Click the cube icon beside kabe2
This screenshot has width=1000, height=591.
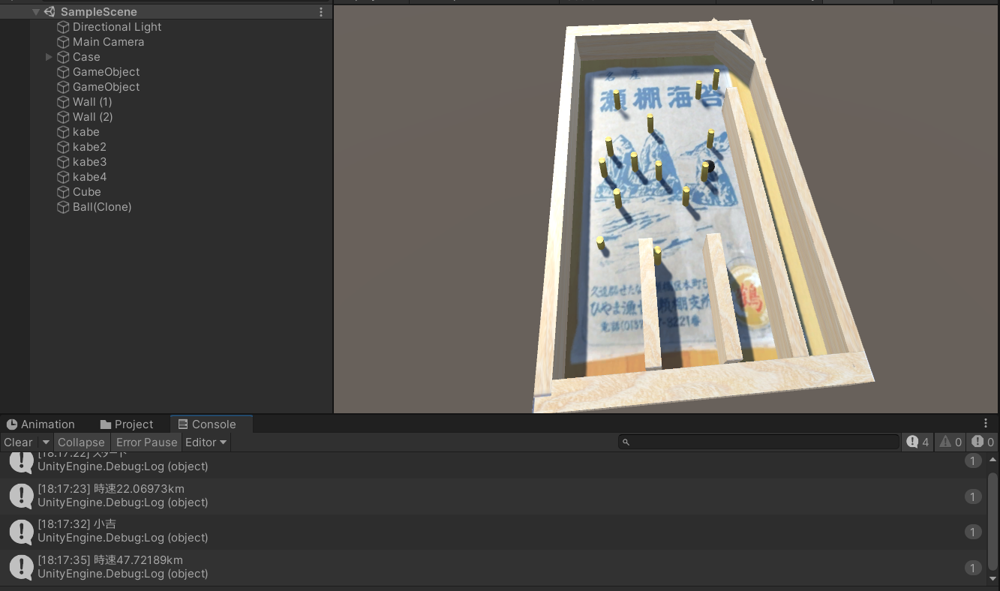[x=64, y=147]
